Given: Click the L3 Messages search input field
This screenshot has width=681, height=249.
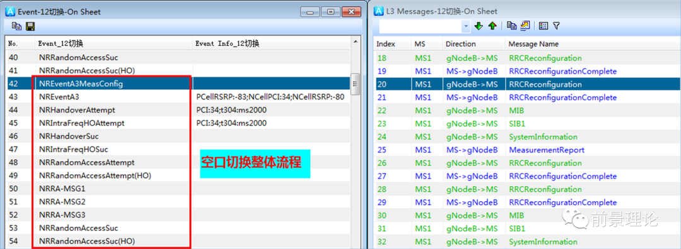Looking at the screenshot, I should pos(421,26).
